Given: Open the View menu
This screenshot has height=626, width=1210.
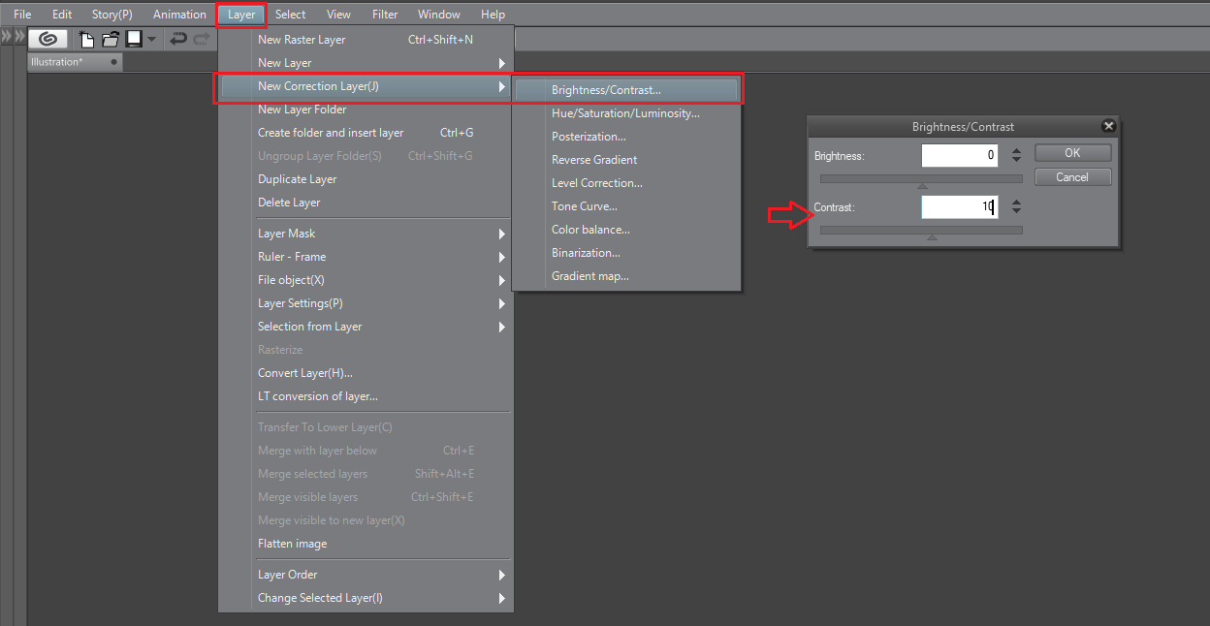Looking at the screenshot, I should [x=339, y=15].
